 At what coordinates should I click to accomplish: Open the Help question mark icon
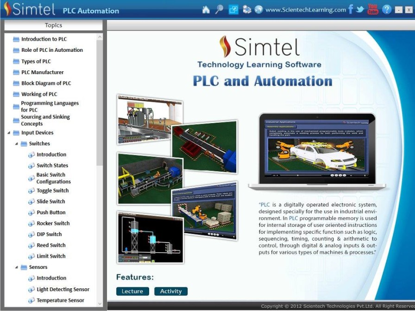387,10
